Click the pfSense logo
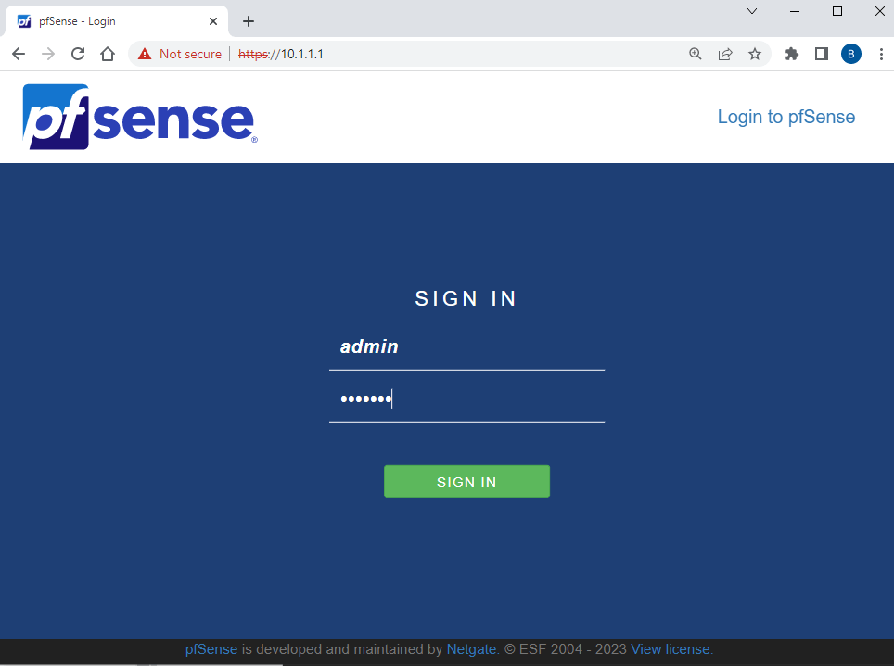894x666 pixels. pyautogui.click(x=140, y=117)
